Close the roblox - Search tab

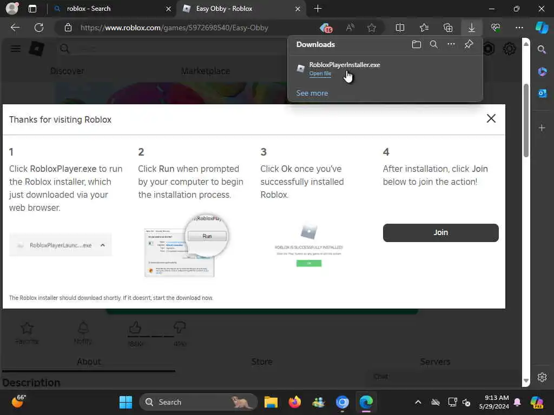pyautogui.click(x=168, y=9)
